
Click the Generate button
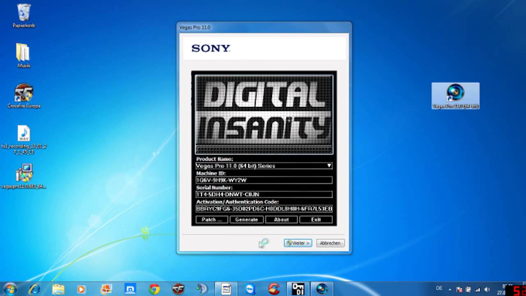247,220
